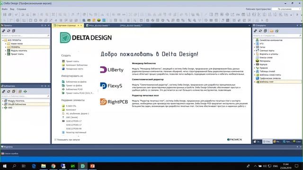
Task: Refresh the Projects panel tree
Action: (x=9, y=31)
